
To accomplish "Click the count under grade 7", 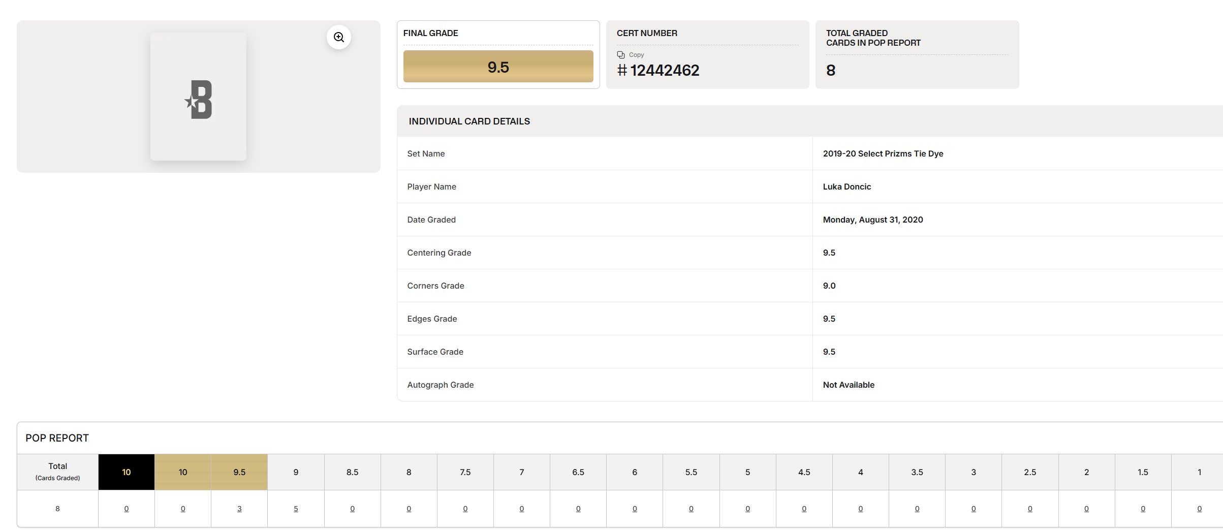I will click(x=521, y=509).
